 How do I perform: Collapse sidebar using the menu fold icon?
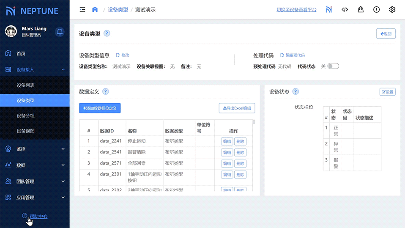pyautogui.click(x=82, y=9)
